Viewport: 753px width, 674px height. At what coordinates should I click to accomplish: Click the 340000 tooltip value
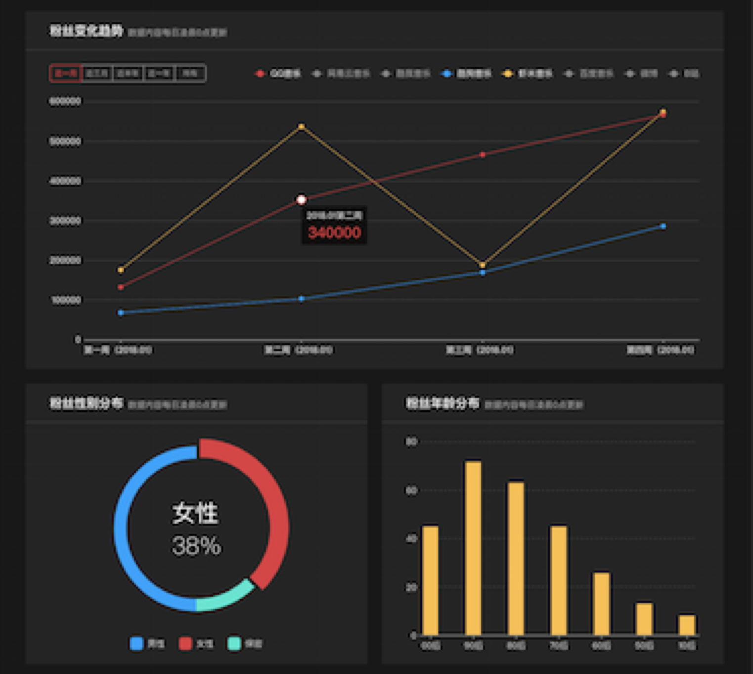tap(334, 233)
